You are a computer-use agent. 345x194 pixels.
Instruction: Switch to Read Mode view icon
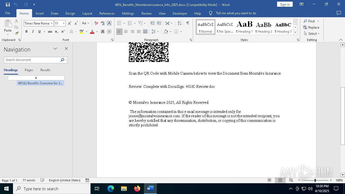click(x=269, y=180)
